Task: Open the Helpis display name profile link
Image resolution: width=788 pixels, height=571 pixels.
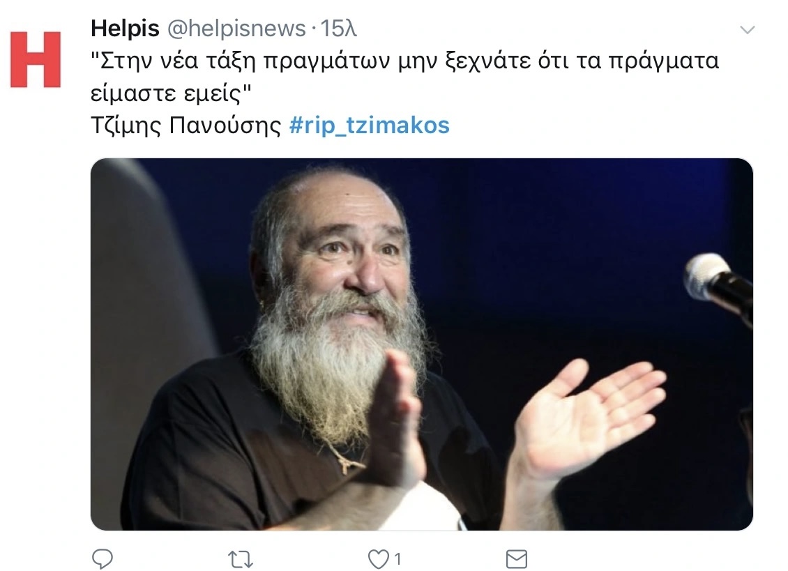Action: click(125, 29)
